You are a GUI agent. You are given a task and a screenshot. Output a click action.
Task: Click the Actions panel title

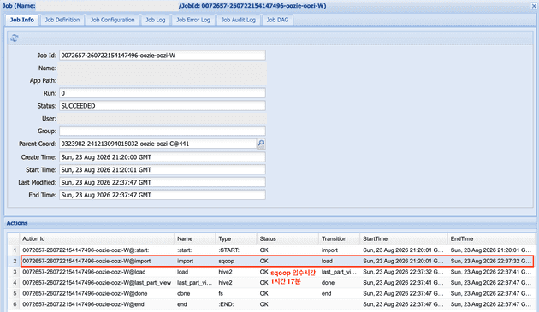click(x=17, y=223)
